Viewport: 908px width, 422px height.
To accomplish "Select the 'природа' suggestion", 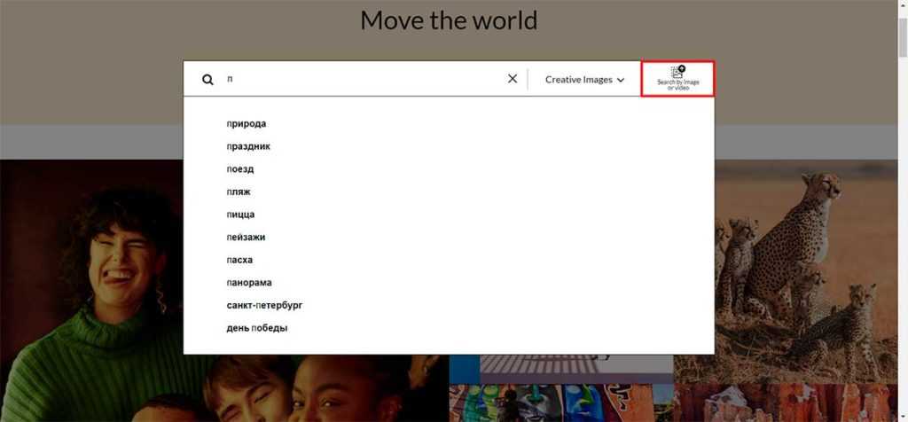I will [x=247, y=124].
